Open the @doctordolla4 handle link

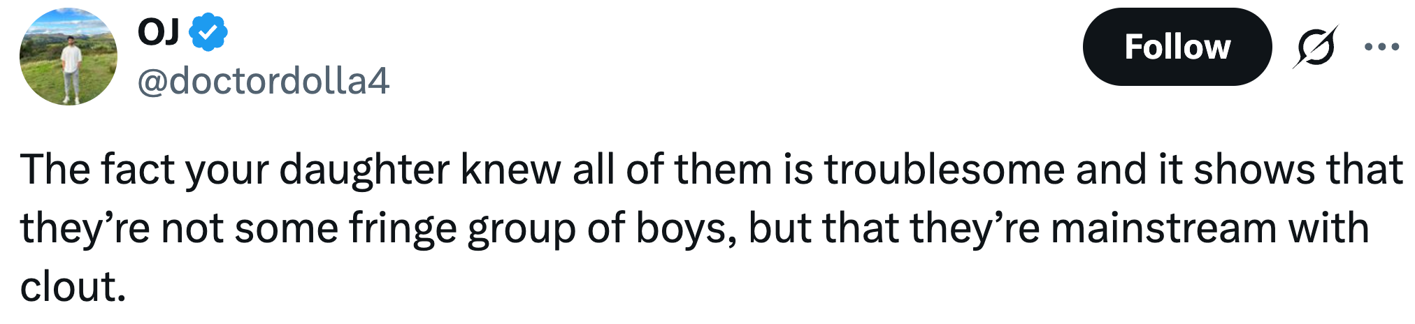[263, 81]
